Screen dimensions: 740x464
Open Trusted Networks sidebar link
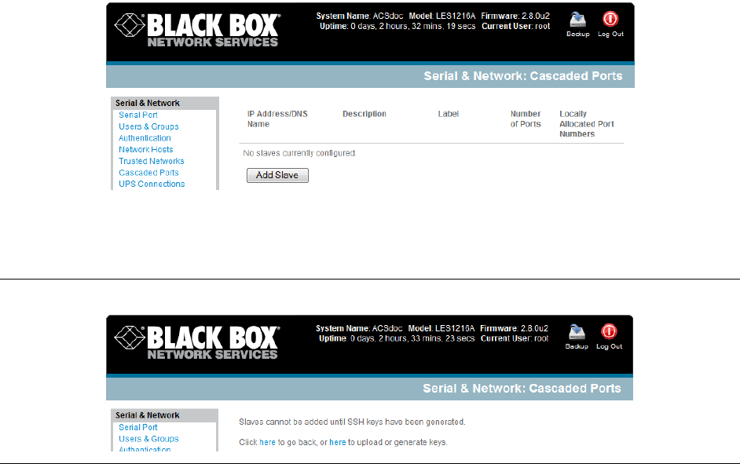pyautogui.click(x=151, y=161)
